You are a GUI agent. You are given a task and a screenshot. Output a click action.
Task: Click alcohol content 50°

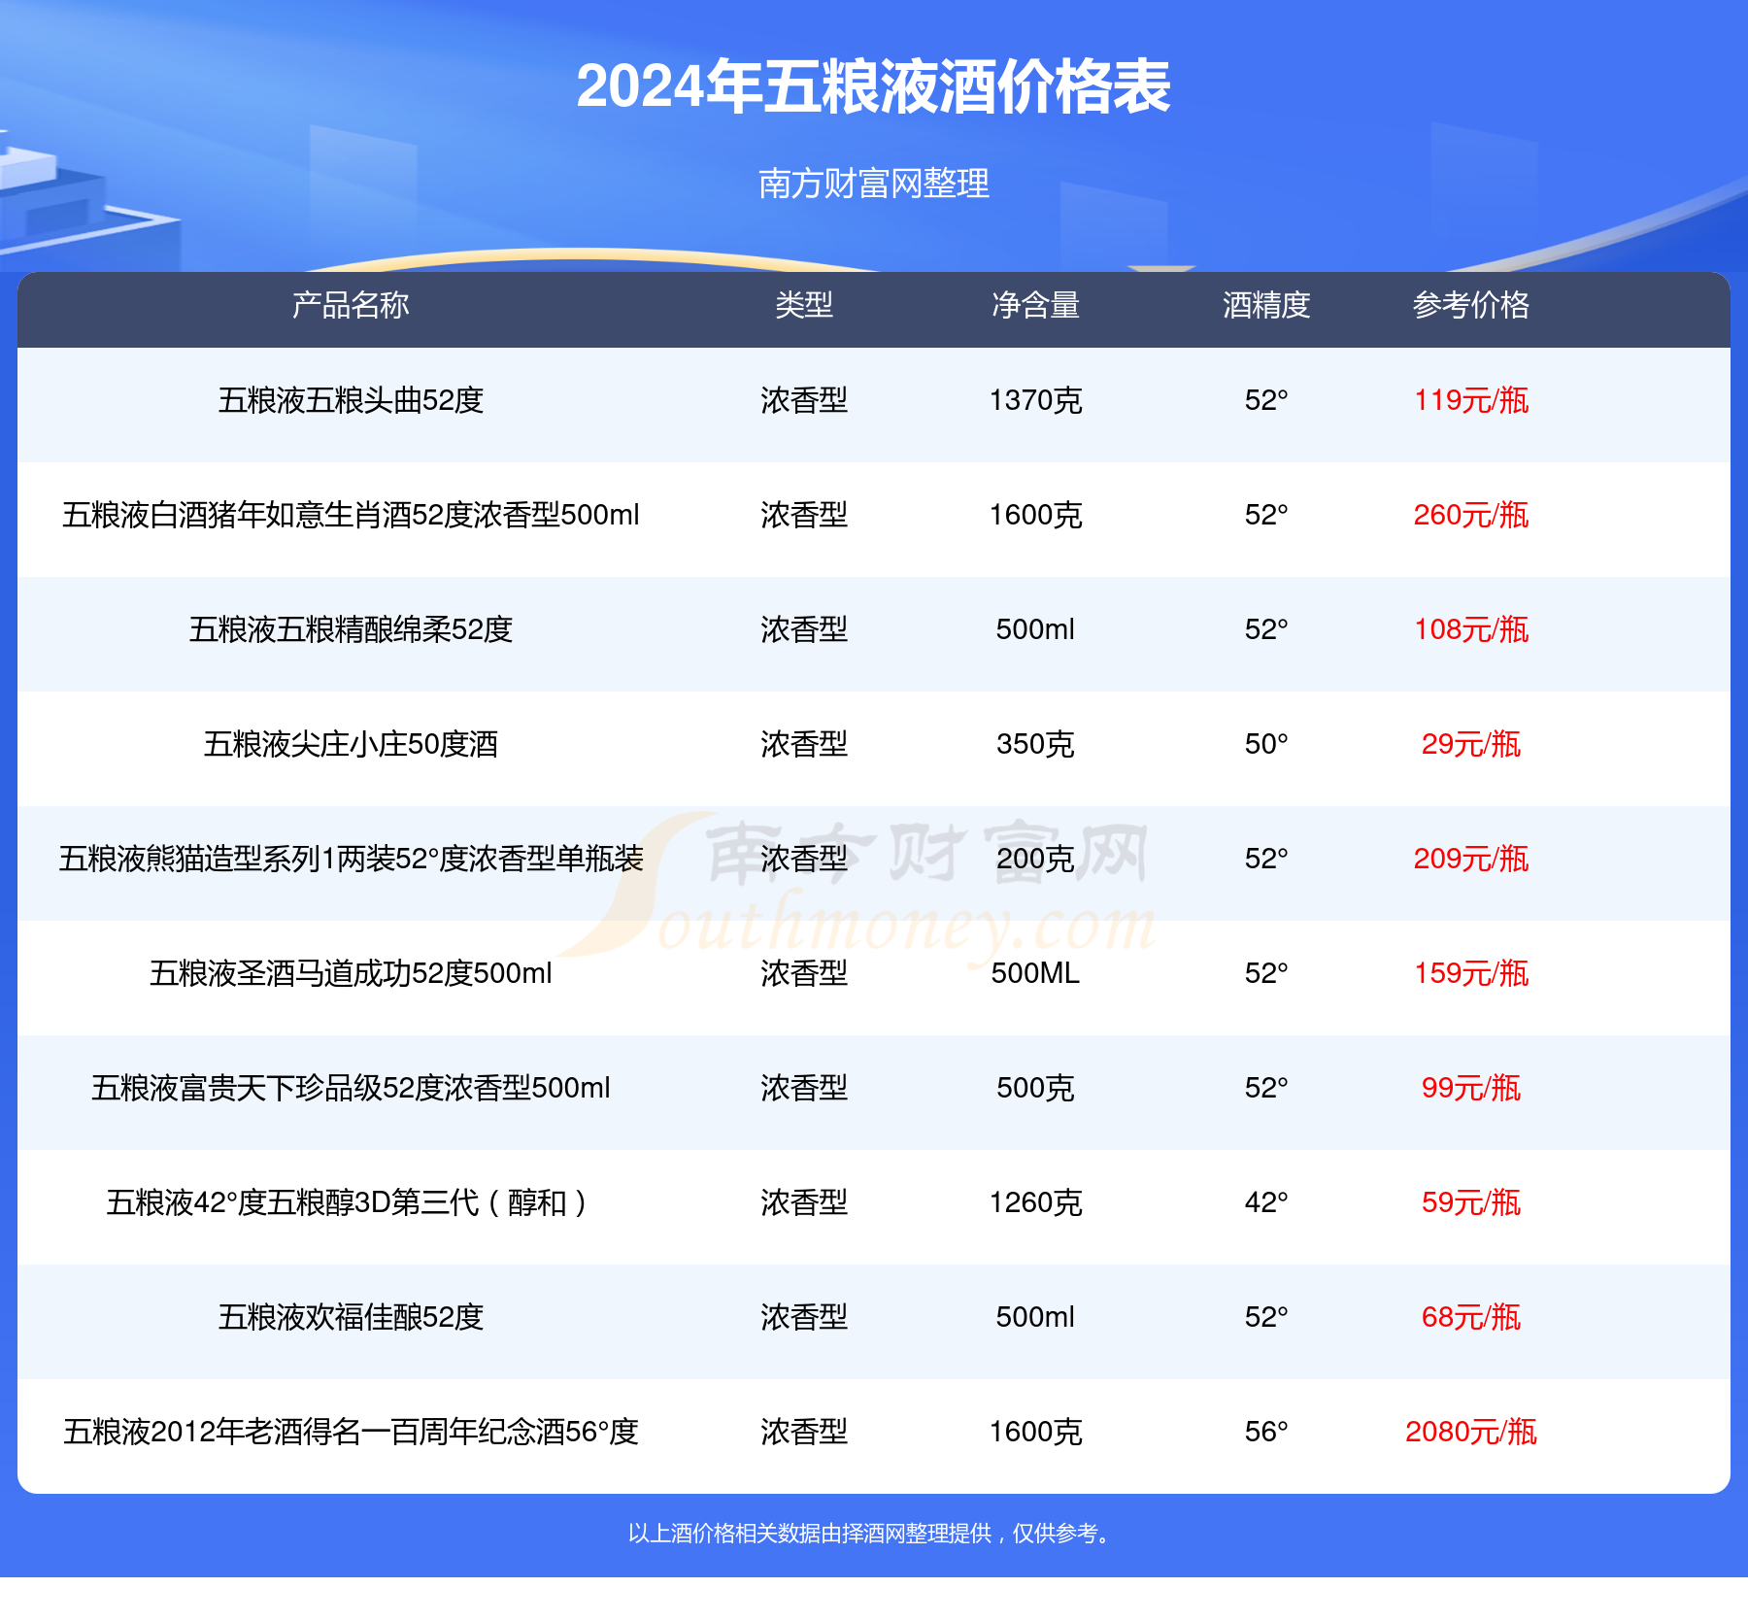[1266, 744]
